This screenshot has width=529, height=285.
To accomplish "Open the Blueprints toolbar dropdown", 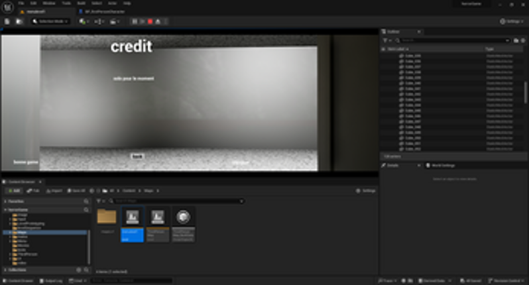I will point(99,21).
